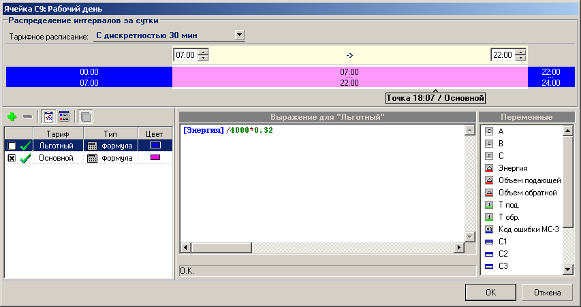Viewport: 581px width, 307px height.
Task: Decrease the 07:00 start time
Action: (x=203, y=58)
